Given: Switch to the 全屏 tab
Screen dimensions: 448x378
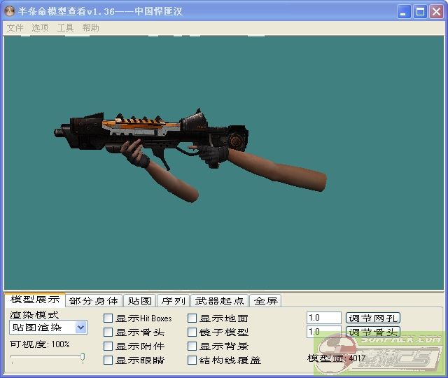Looking at the screenshot, I should click(x=265, y=301).
